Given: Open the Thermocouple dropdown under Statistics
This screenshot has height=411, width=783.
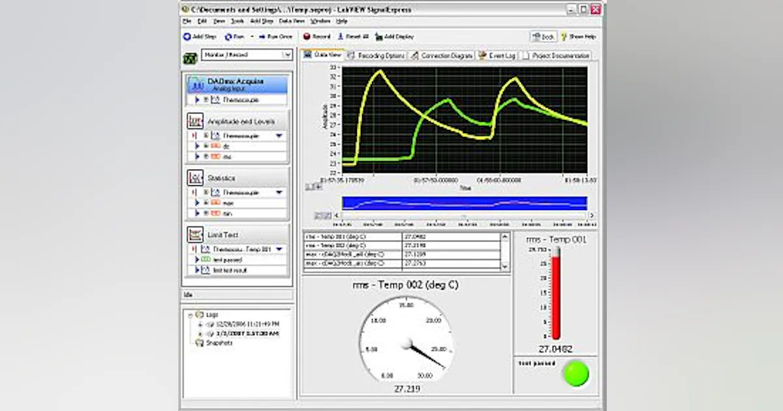Looking at the screenshot, I should [x=279, y=192].
